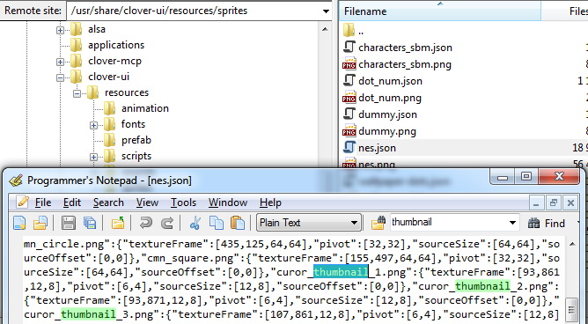Image resolution: width=588 pixels, height=324 pixels.
Task: Select the fonts tree item
Action: click(x=133, y=124)
